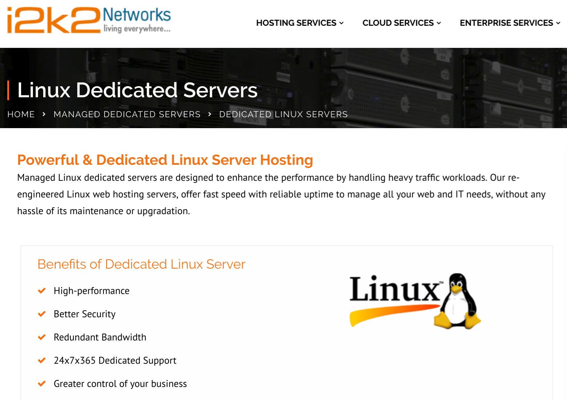Go to the Home breadcrumb link
The height and width of the screenshot is (400, 567).
[x=21, y=114]
